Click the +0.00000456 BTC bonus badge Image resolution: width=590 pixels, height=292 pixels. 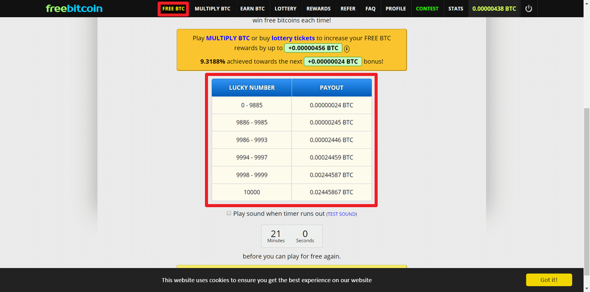tap(313, 48)
